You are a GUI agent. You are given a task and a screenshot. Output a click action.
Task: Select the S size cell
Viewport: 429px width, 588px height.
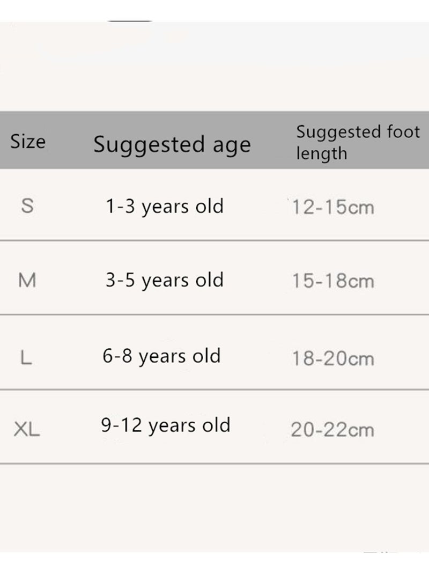coord(27,206)
